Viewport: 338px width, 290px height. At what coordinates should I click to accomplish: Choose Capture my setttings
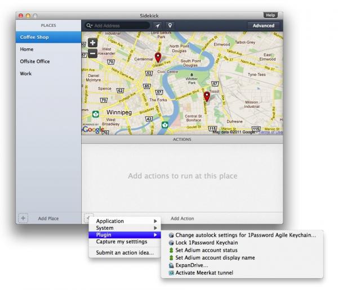pyautogui.click(x=125, y=242)
